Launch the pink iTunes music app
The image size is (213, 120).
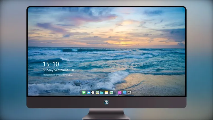(x=120, y=92)
